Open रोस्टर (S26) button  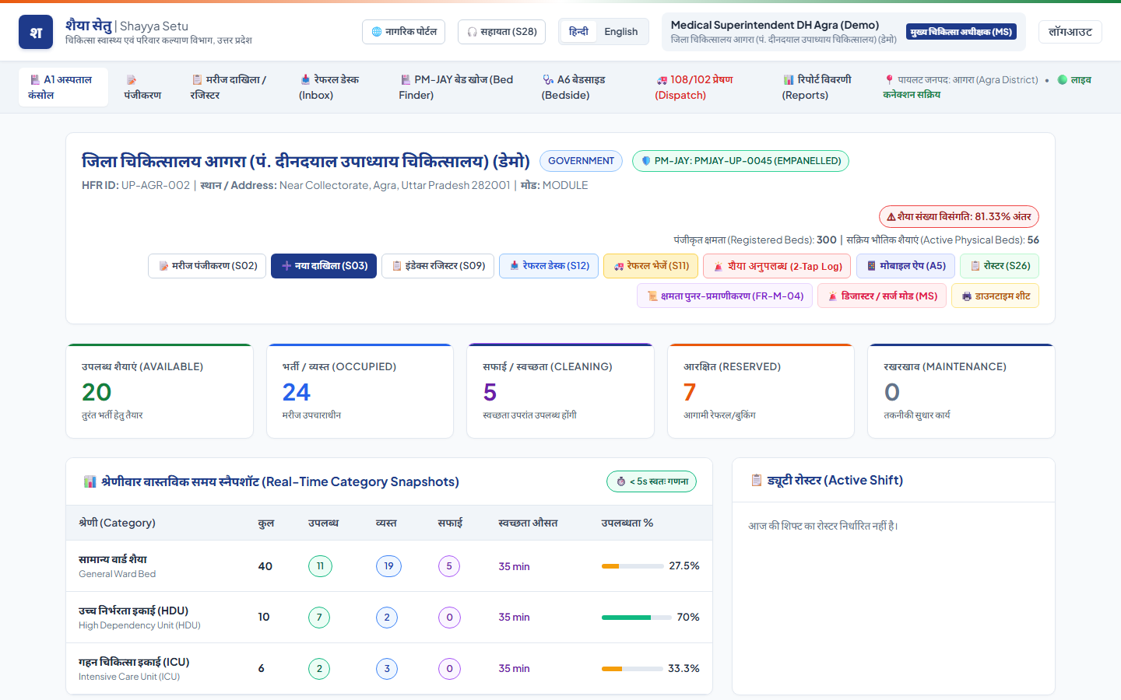pyautogui.click(x=1000, y=266)
